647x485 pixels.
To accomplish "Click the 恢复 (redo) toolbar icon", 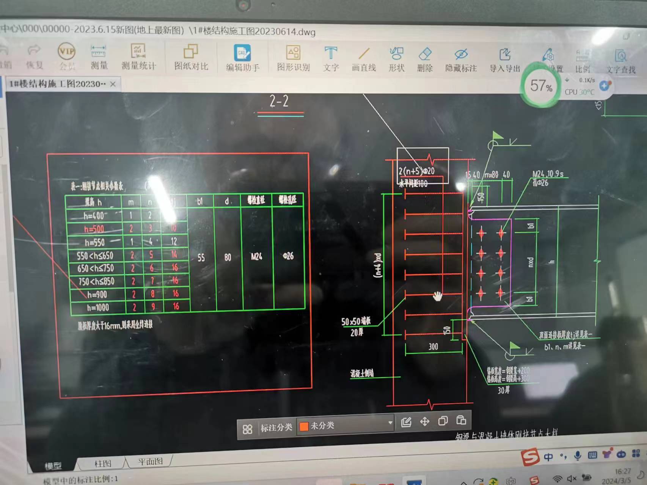I will tap(34, 57).
